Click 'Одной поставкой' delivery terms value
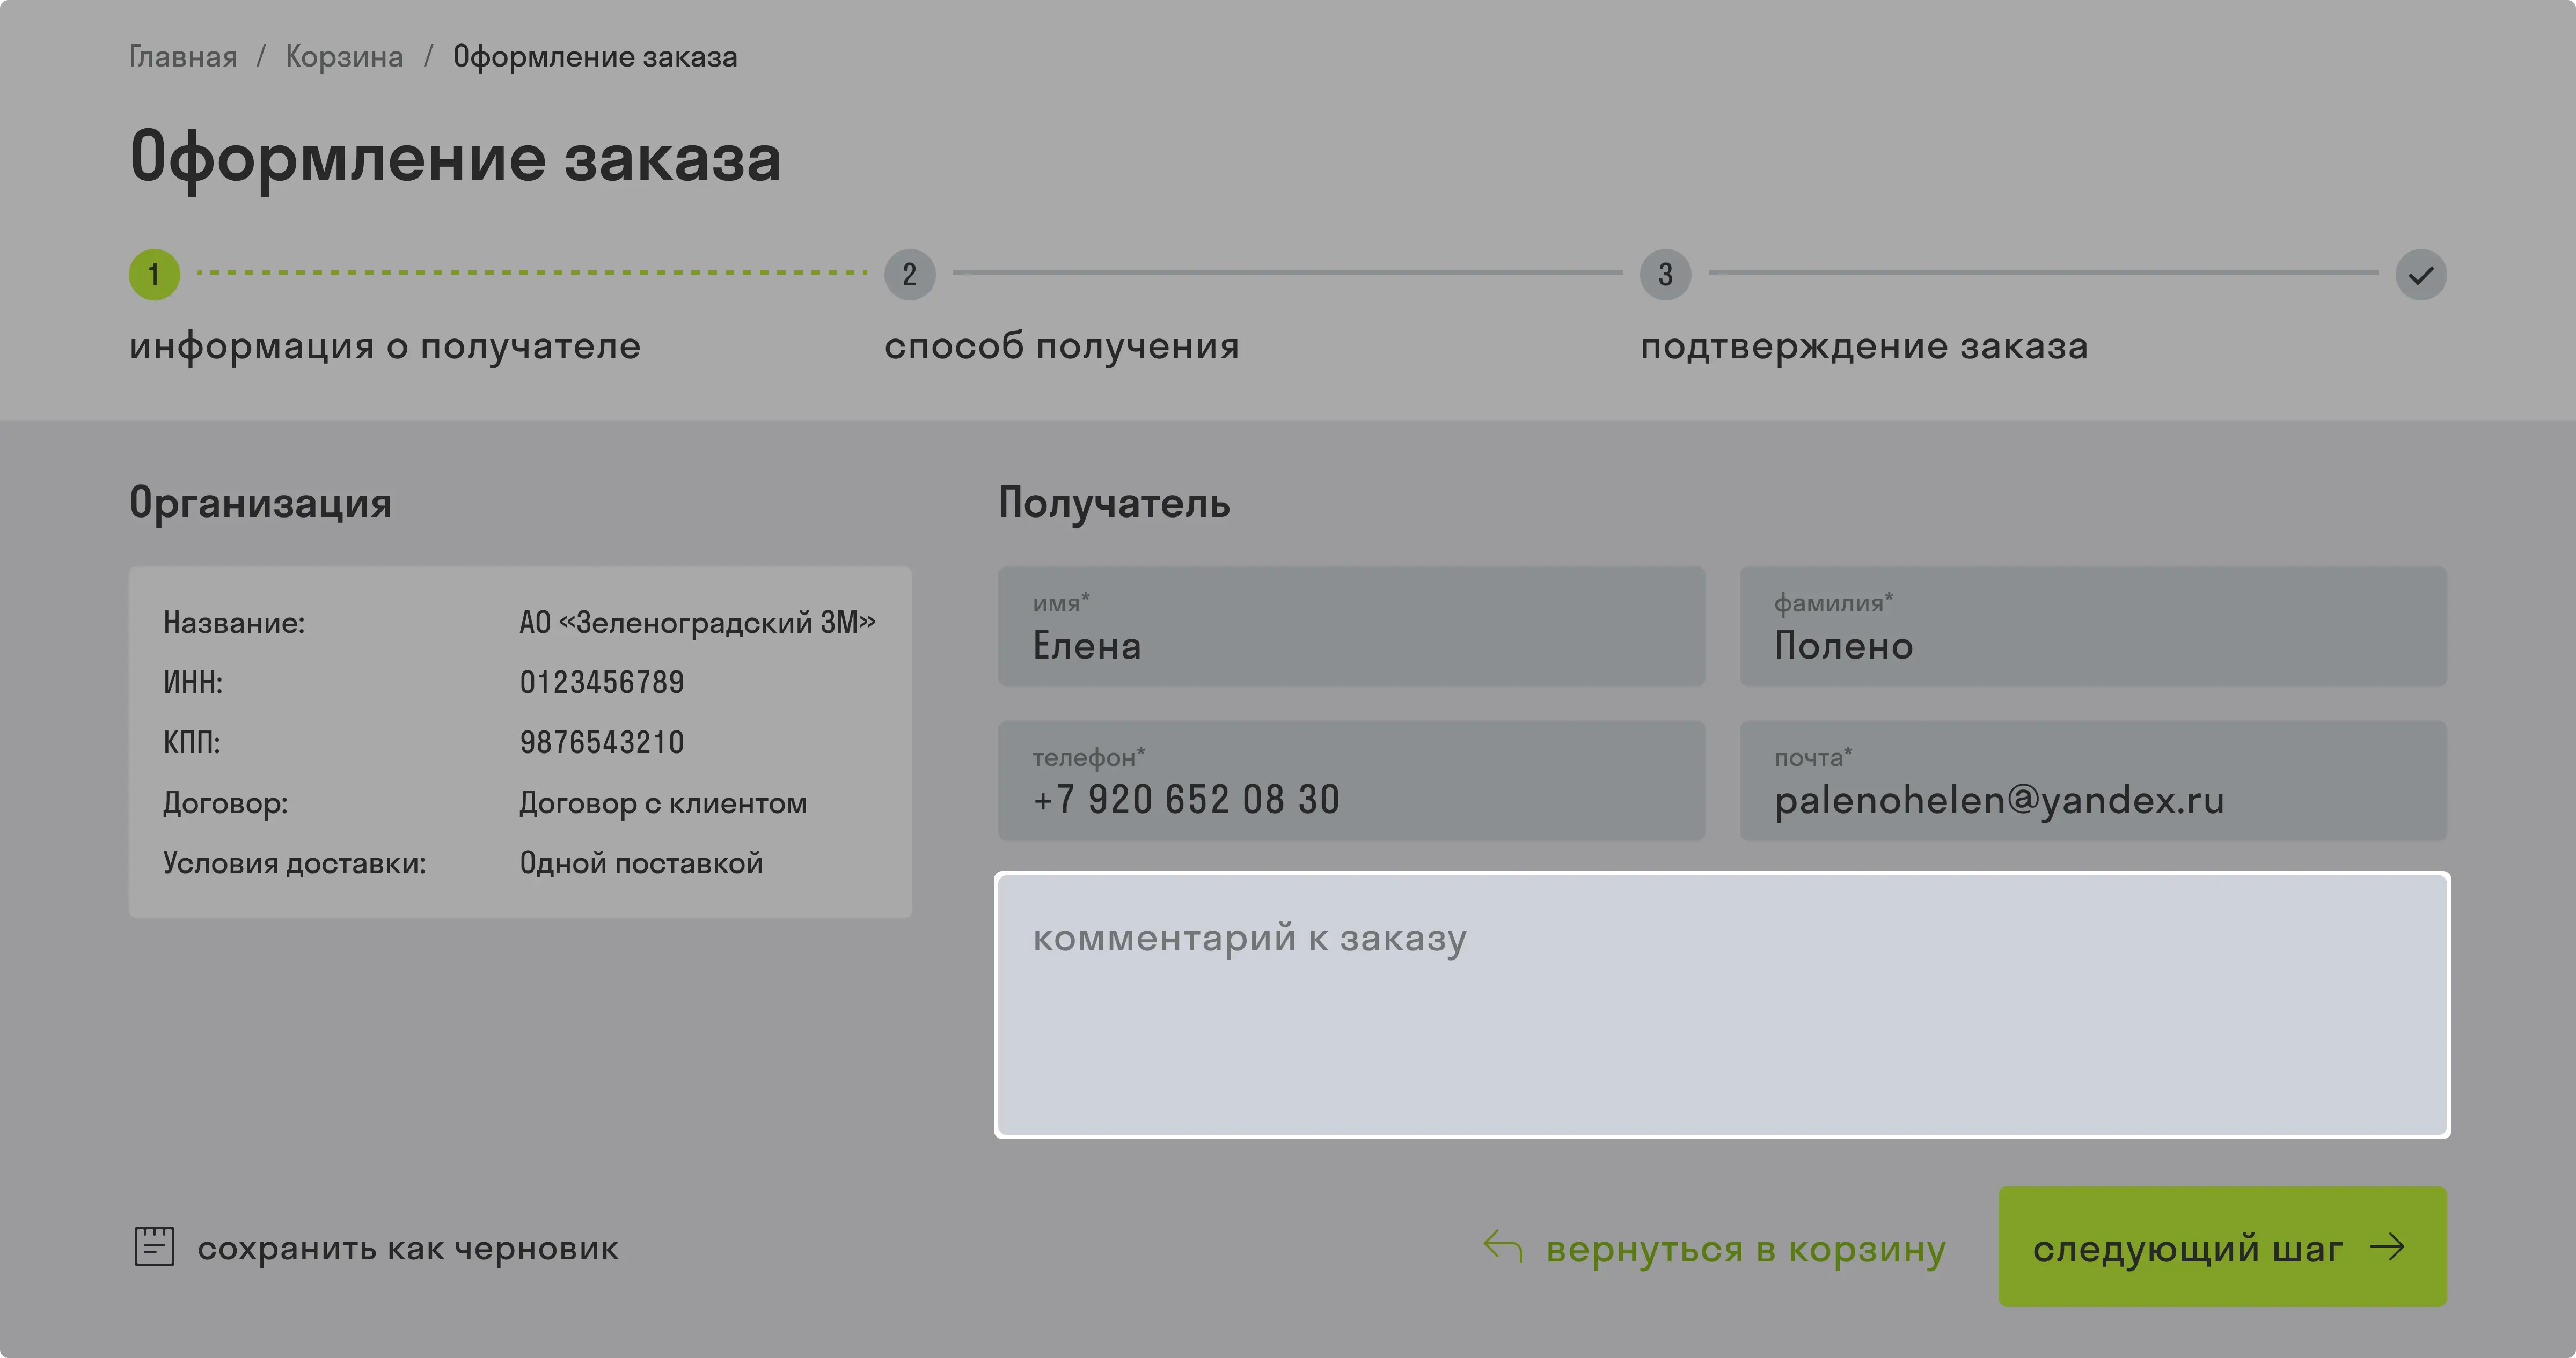Viewport: 2576px width, 1358px height. pos(641,862)
